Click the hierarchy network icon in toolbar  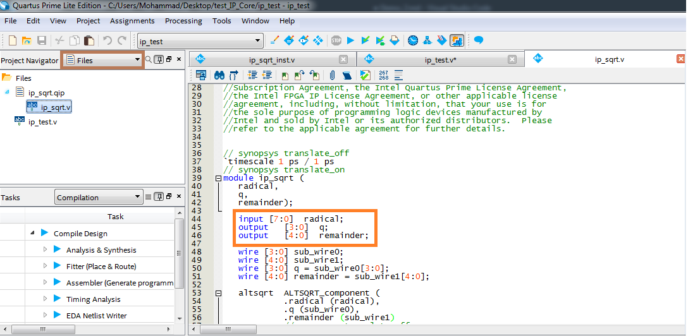(427, 40)
